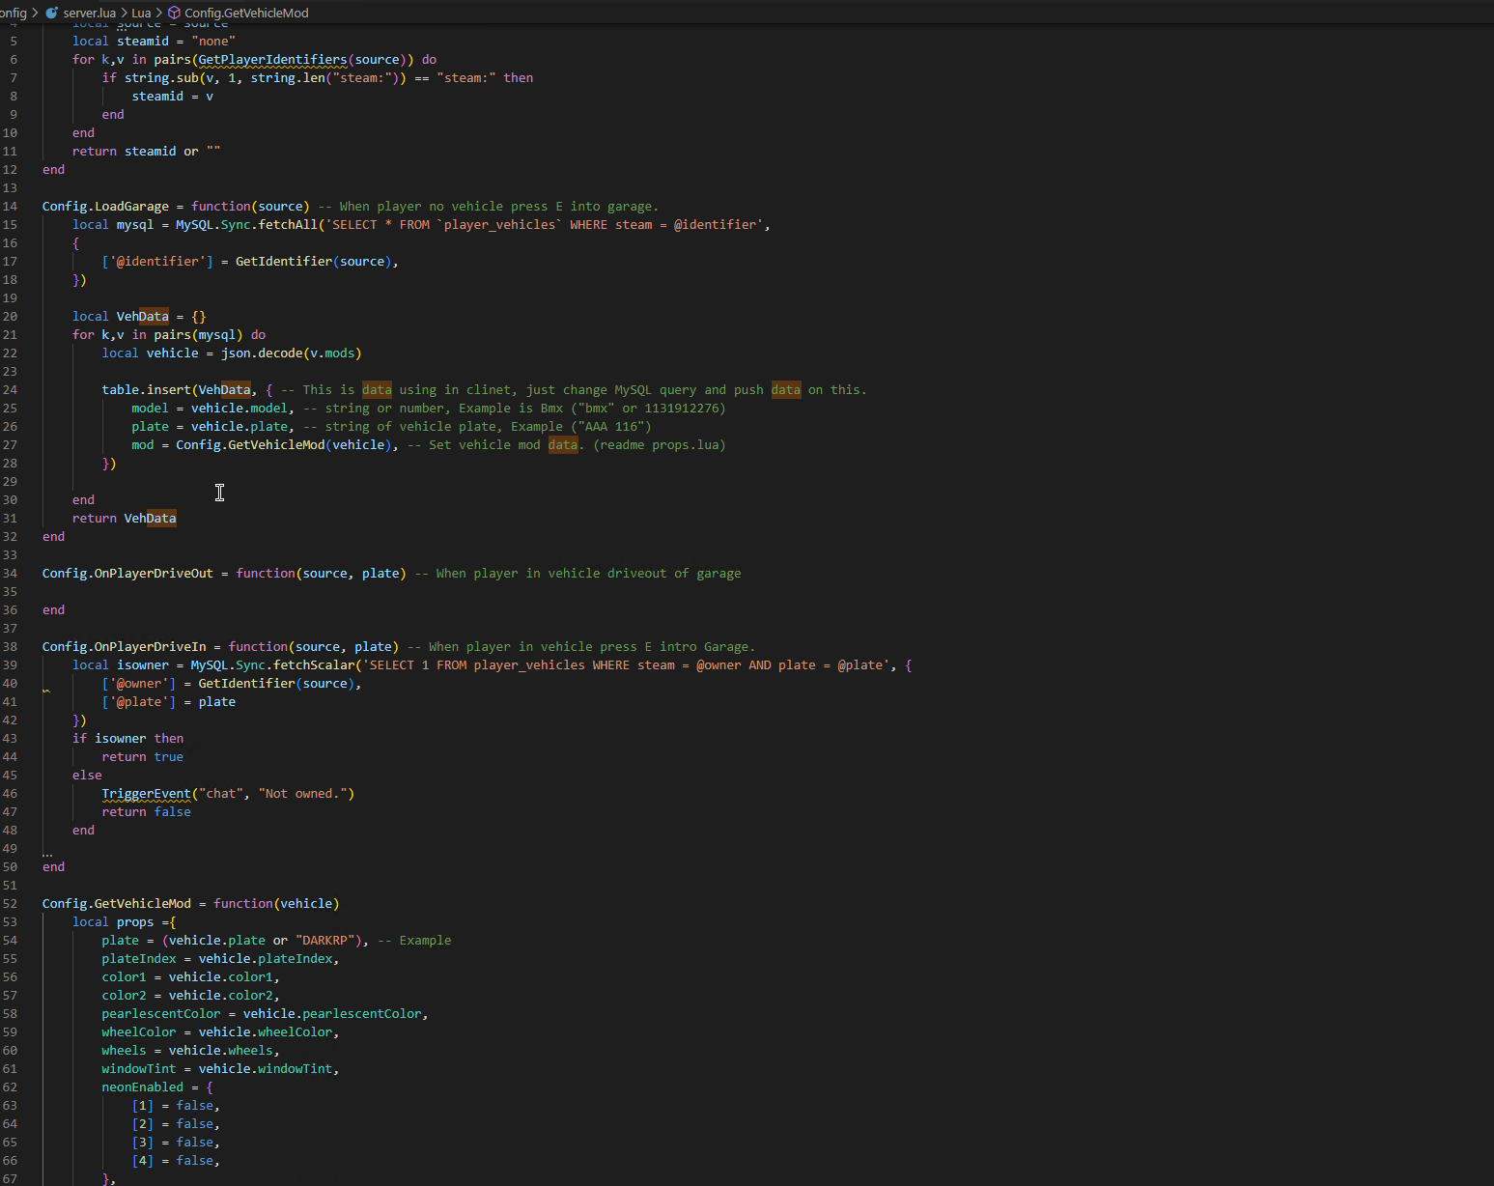The width and height of the screenshot is (1494, 1186).
Task: Click the ellipsis hint on line 49
Action: click(x=47, y=853)
